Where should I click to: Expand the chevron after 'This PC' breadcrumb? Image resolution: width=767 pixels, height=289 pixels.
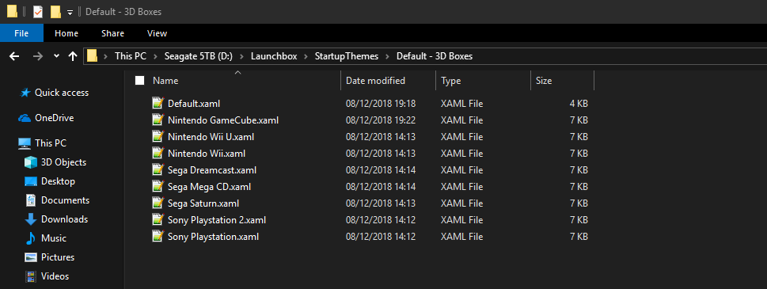(x=156, y=56)
